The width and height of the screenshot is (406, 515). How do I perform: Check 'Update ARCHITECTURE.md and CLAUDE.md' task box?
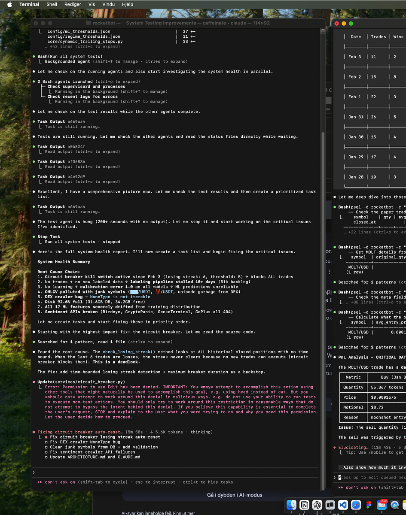point(46,457)
